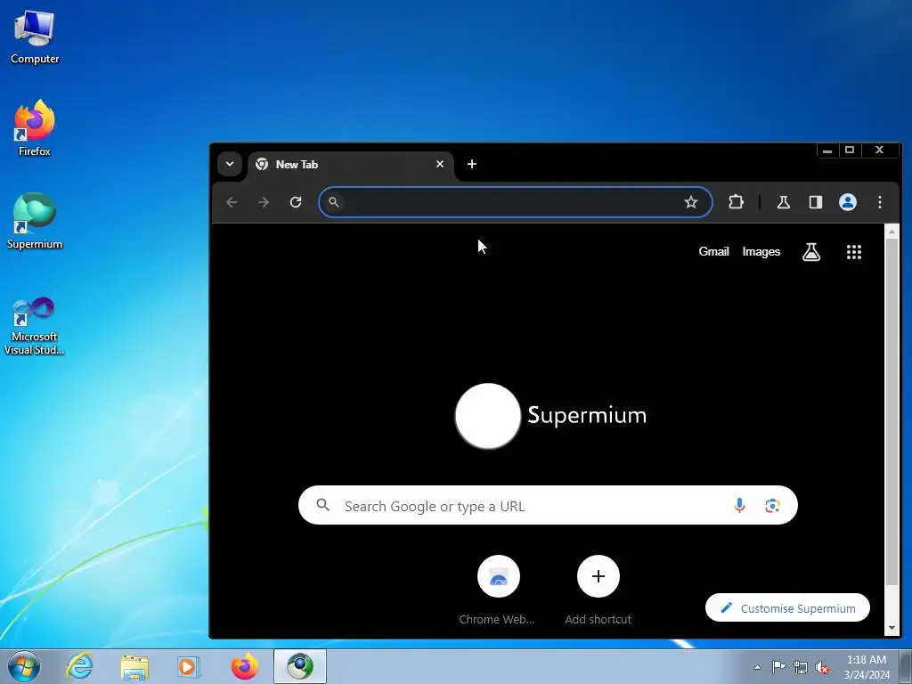Screen dimensions: 912x684
Task: Select the Firefox desktop shortcut
Action: click(x=35, y=128)
